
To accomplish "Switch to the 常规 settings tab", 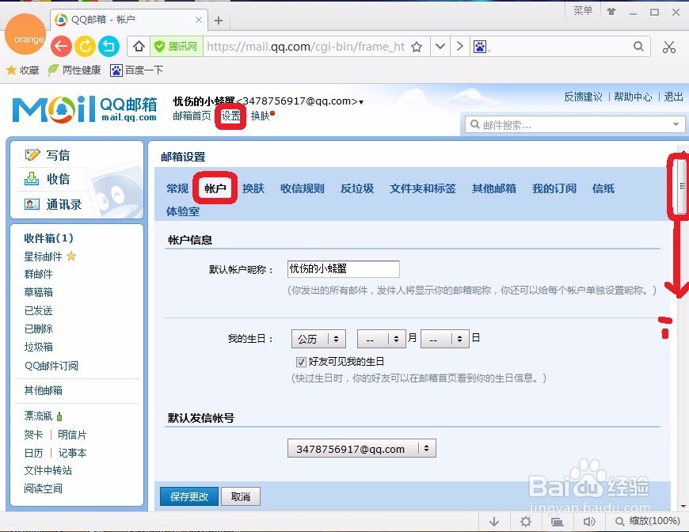I will 177,188.
